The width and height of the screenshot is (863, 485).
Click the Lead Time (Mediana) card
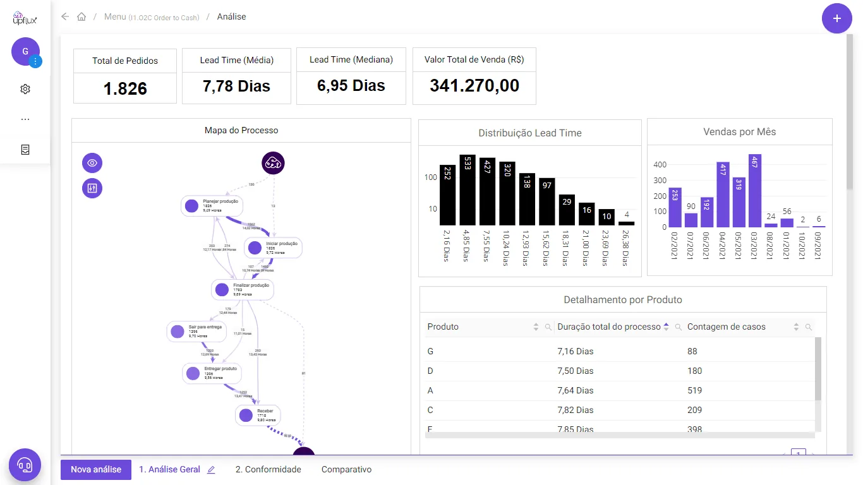click(351, 76)
